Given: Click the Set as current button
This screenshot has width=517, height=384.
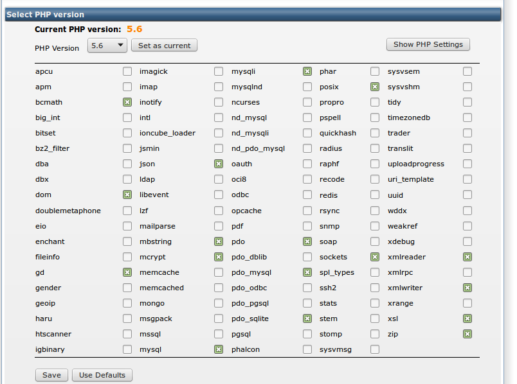Looking at the screenshot, I should [x=164, y=46].
